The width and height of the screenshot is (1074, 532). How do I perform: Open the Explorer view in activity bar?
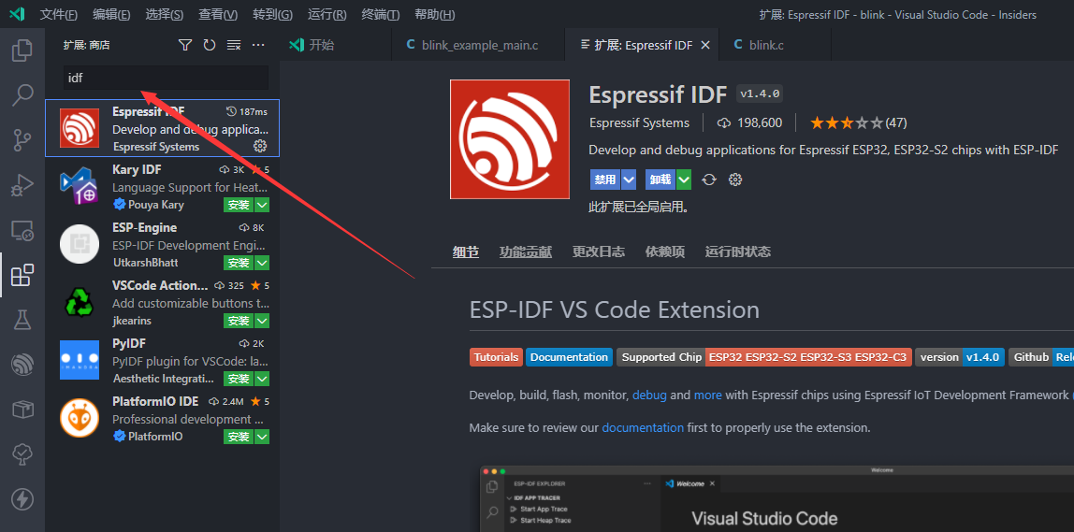[22, 50]
